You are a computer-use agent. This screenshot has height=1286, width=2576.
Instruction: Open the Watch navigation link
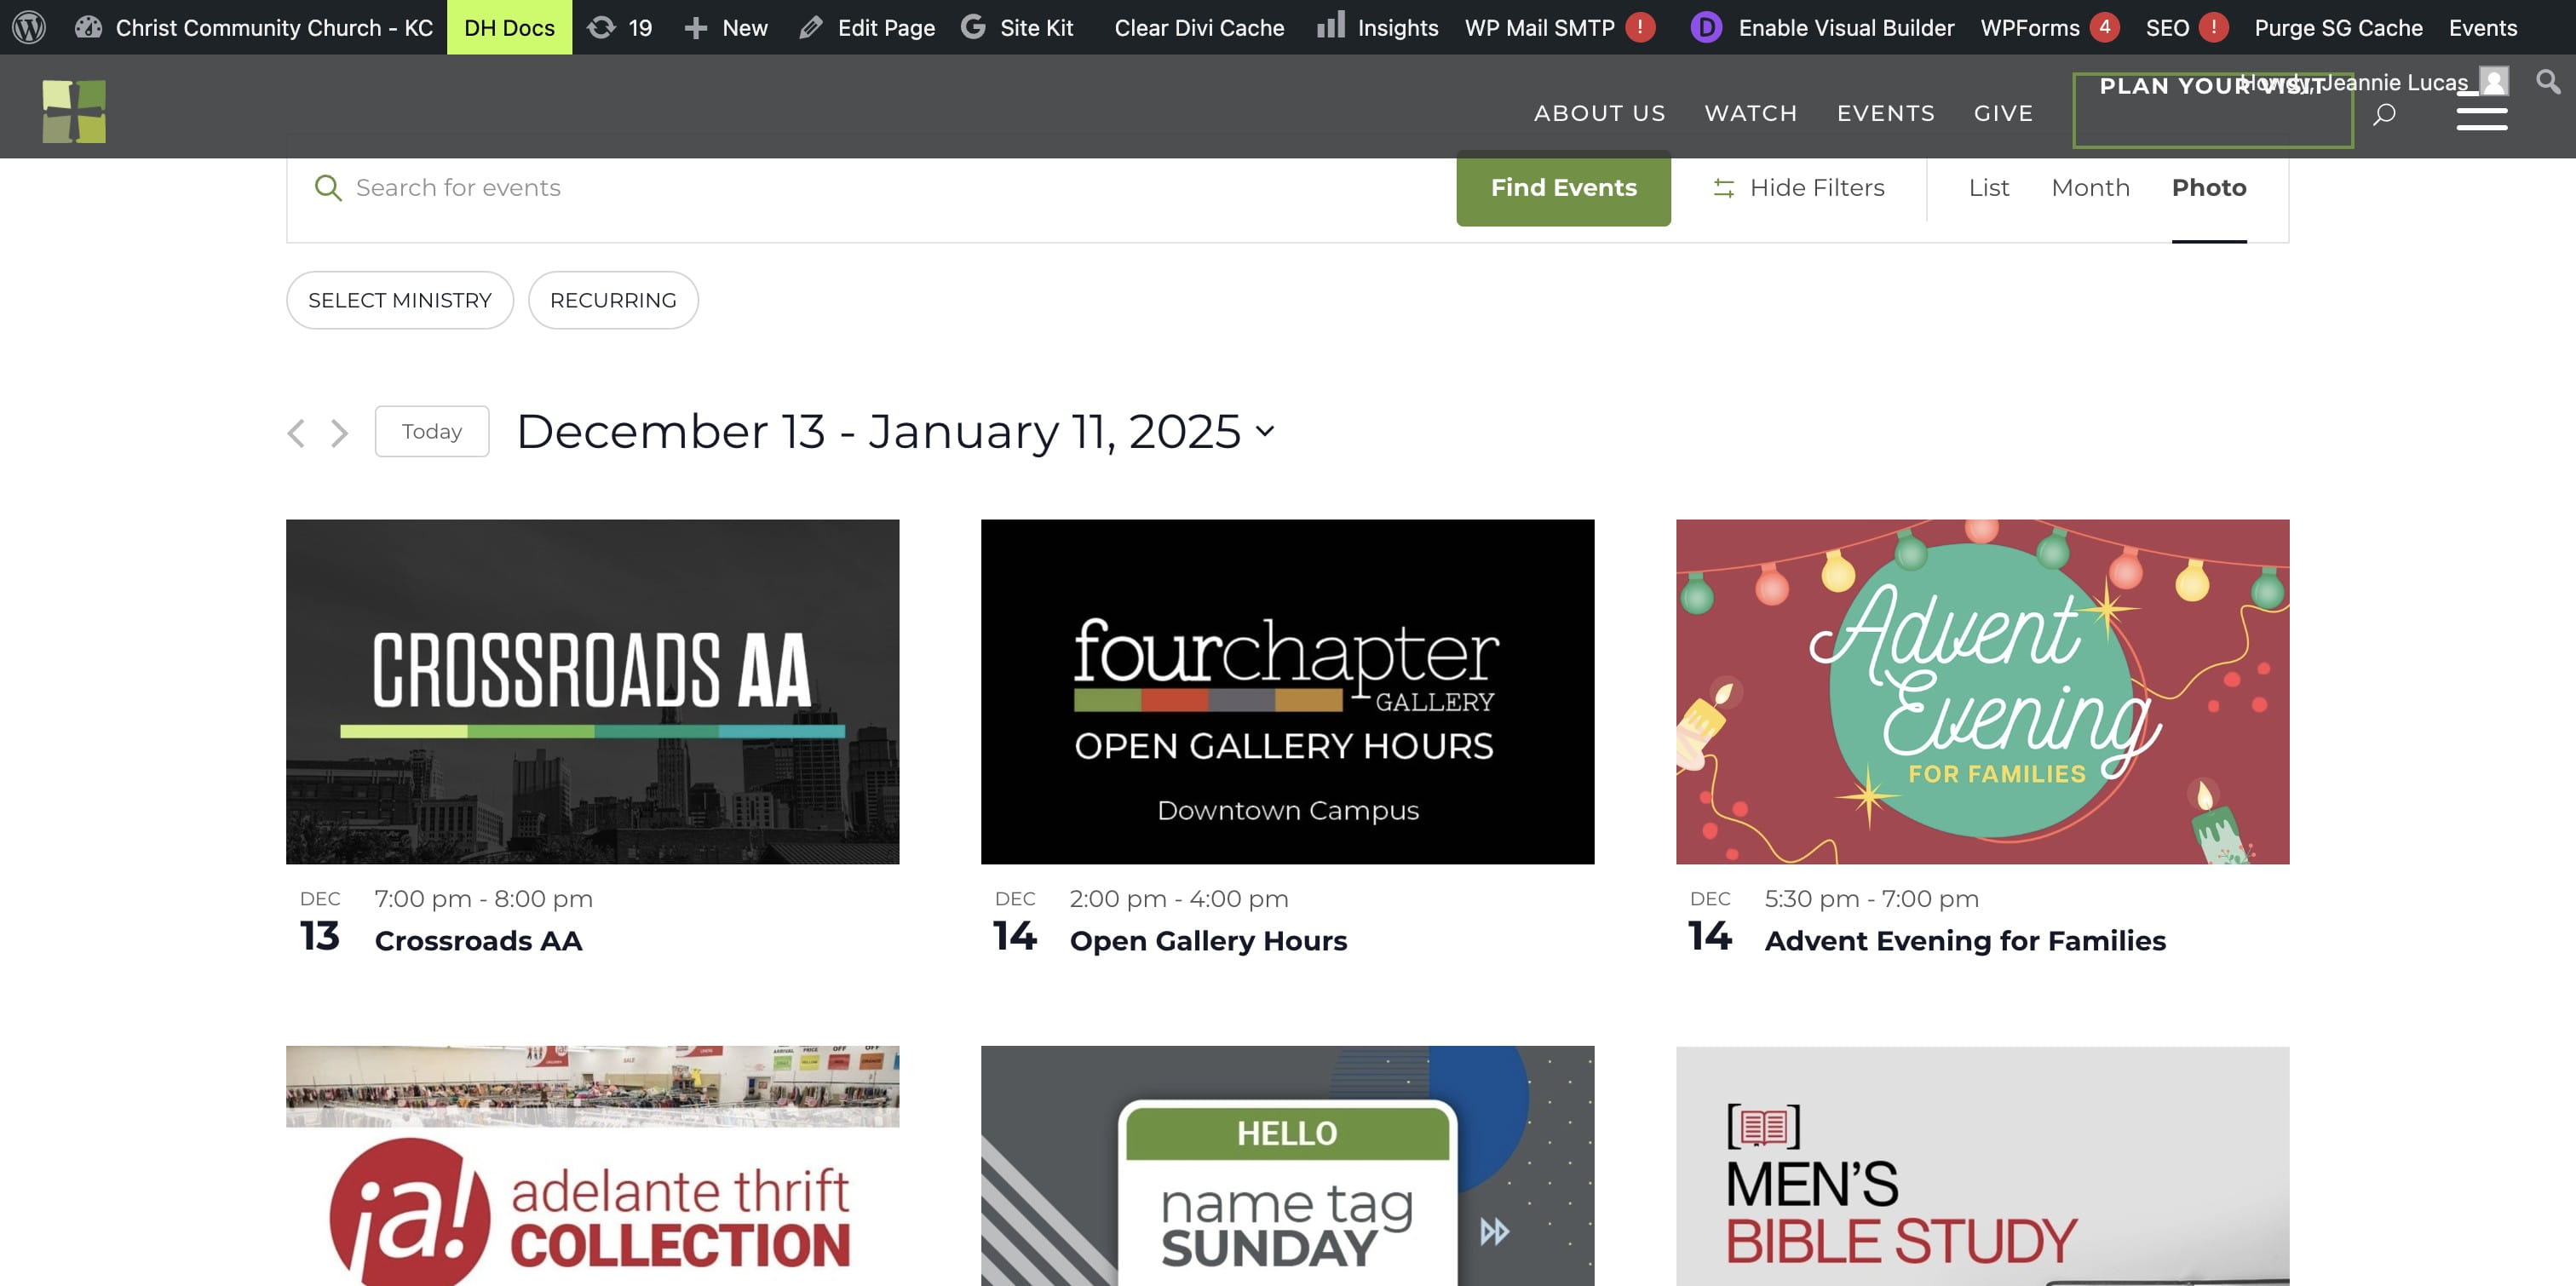tap(1751, 113)
